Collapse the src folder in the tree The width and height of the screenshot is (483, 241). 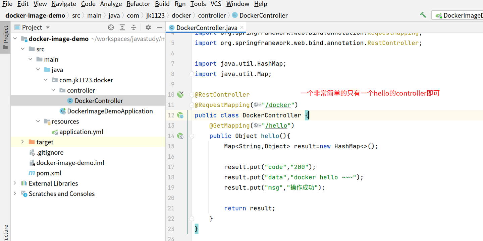coord(22,49)
